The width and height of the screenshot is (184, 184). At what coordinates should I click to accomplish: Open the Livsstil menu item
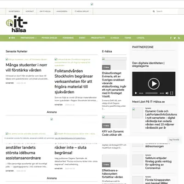pyautogui.click(x=140, y=38)
